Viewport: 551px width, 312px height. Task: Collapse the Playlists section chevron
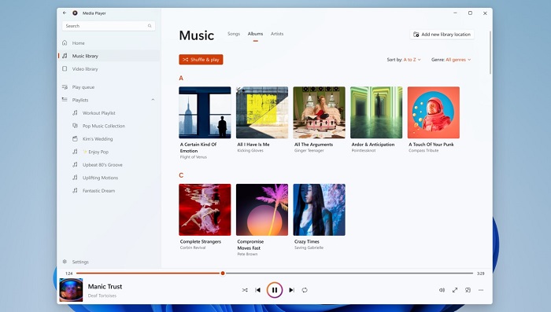[153, 100]
